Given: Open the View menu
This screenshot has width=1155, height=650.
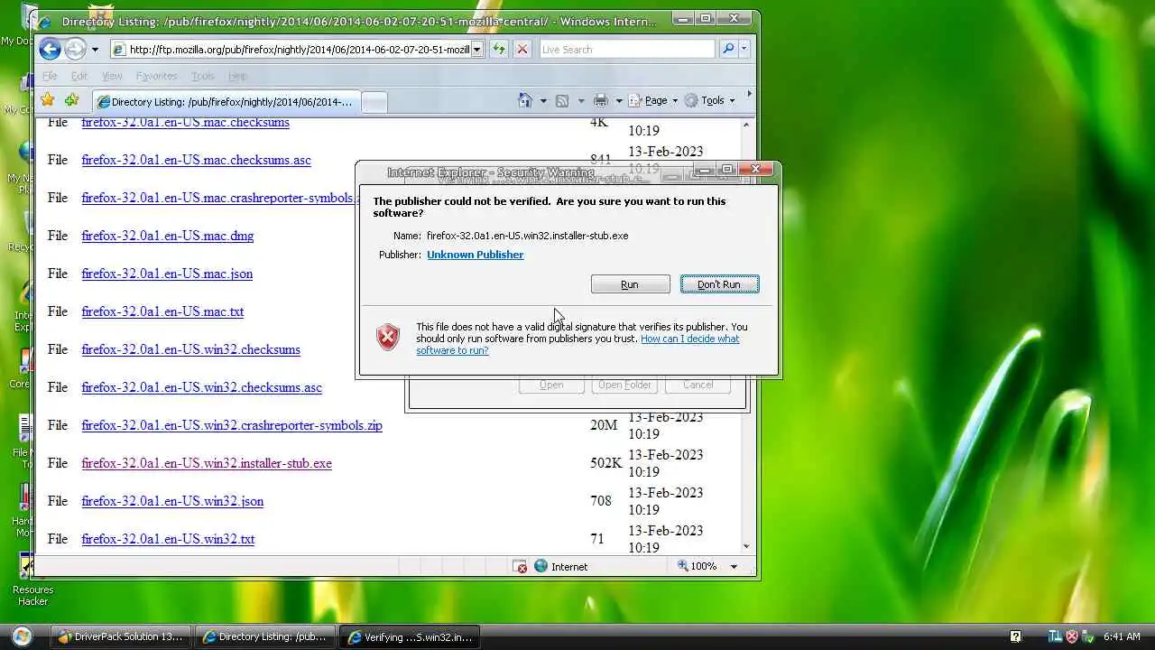Looking at the screenshot, I should click(112, 76).
